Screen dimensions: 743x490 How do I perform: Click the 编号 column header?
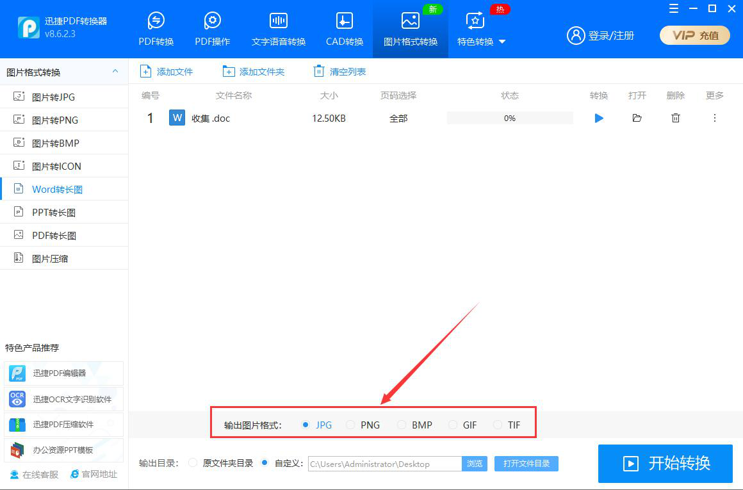[x=151, y=95]
